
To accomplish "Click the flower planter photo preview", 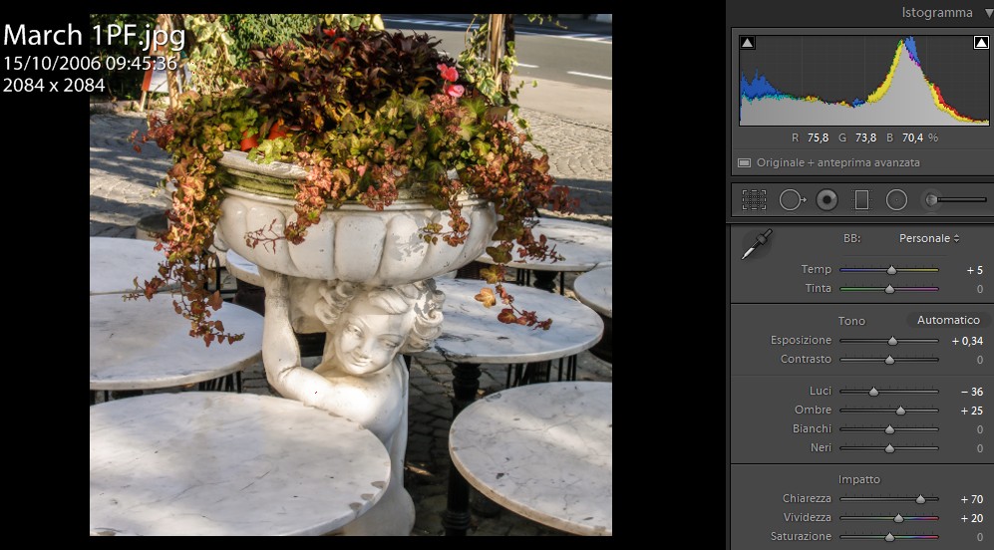I will (351, 275).
